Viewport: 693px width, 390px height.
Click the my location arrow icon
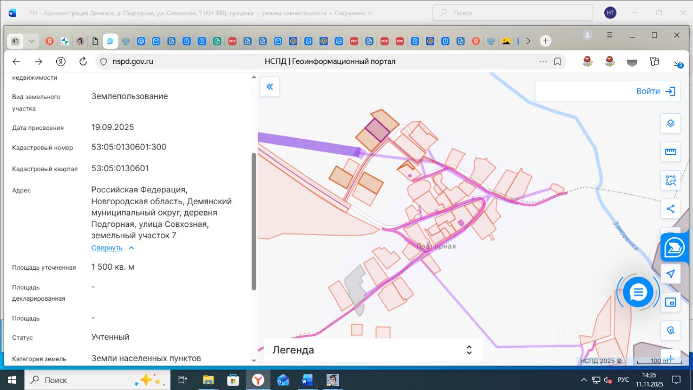click(670, 274)
